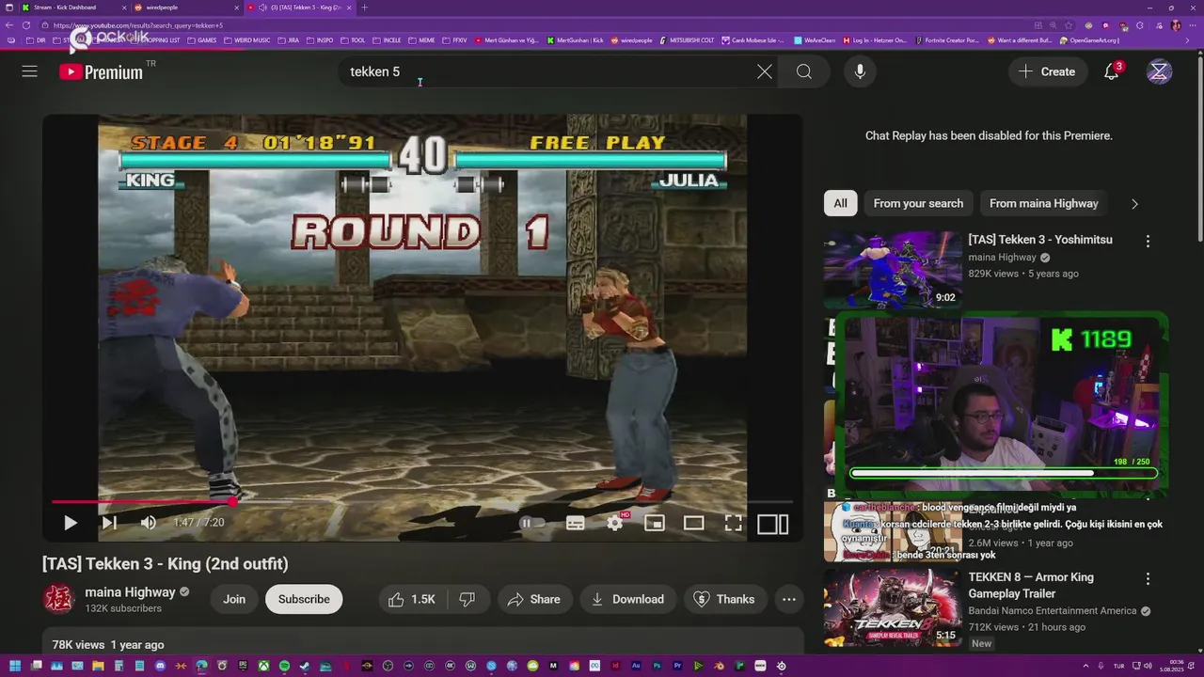Open the maina Highway channel avatar

click(58, 599)
